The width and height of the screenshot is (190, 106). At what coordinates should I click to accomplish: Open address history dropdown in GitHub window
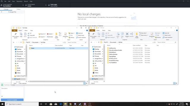click(153, 42)
